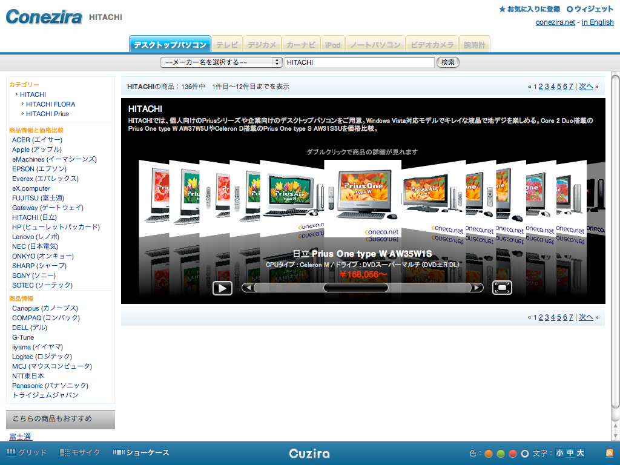Click the right arrow of the showcase slider
Viewport: 620px width, 465px height.
[477, 288]
